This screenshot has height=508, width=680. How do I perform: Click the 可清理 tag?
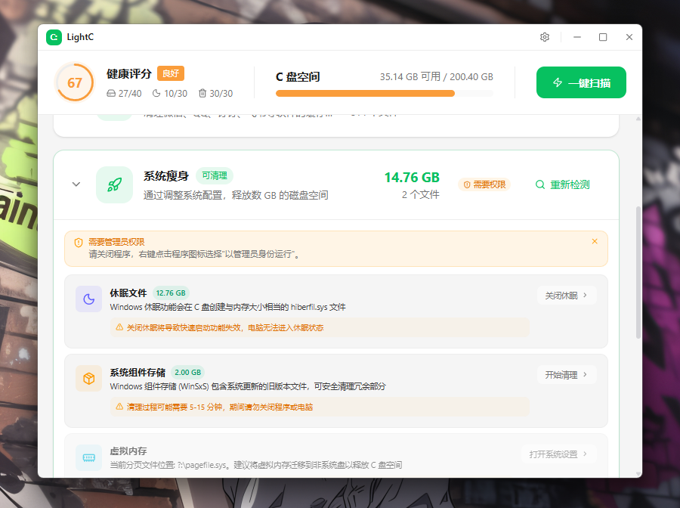tap(215, 175)
